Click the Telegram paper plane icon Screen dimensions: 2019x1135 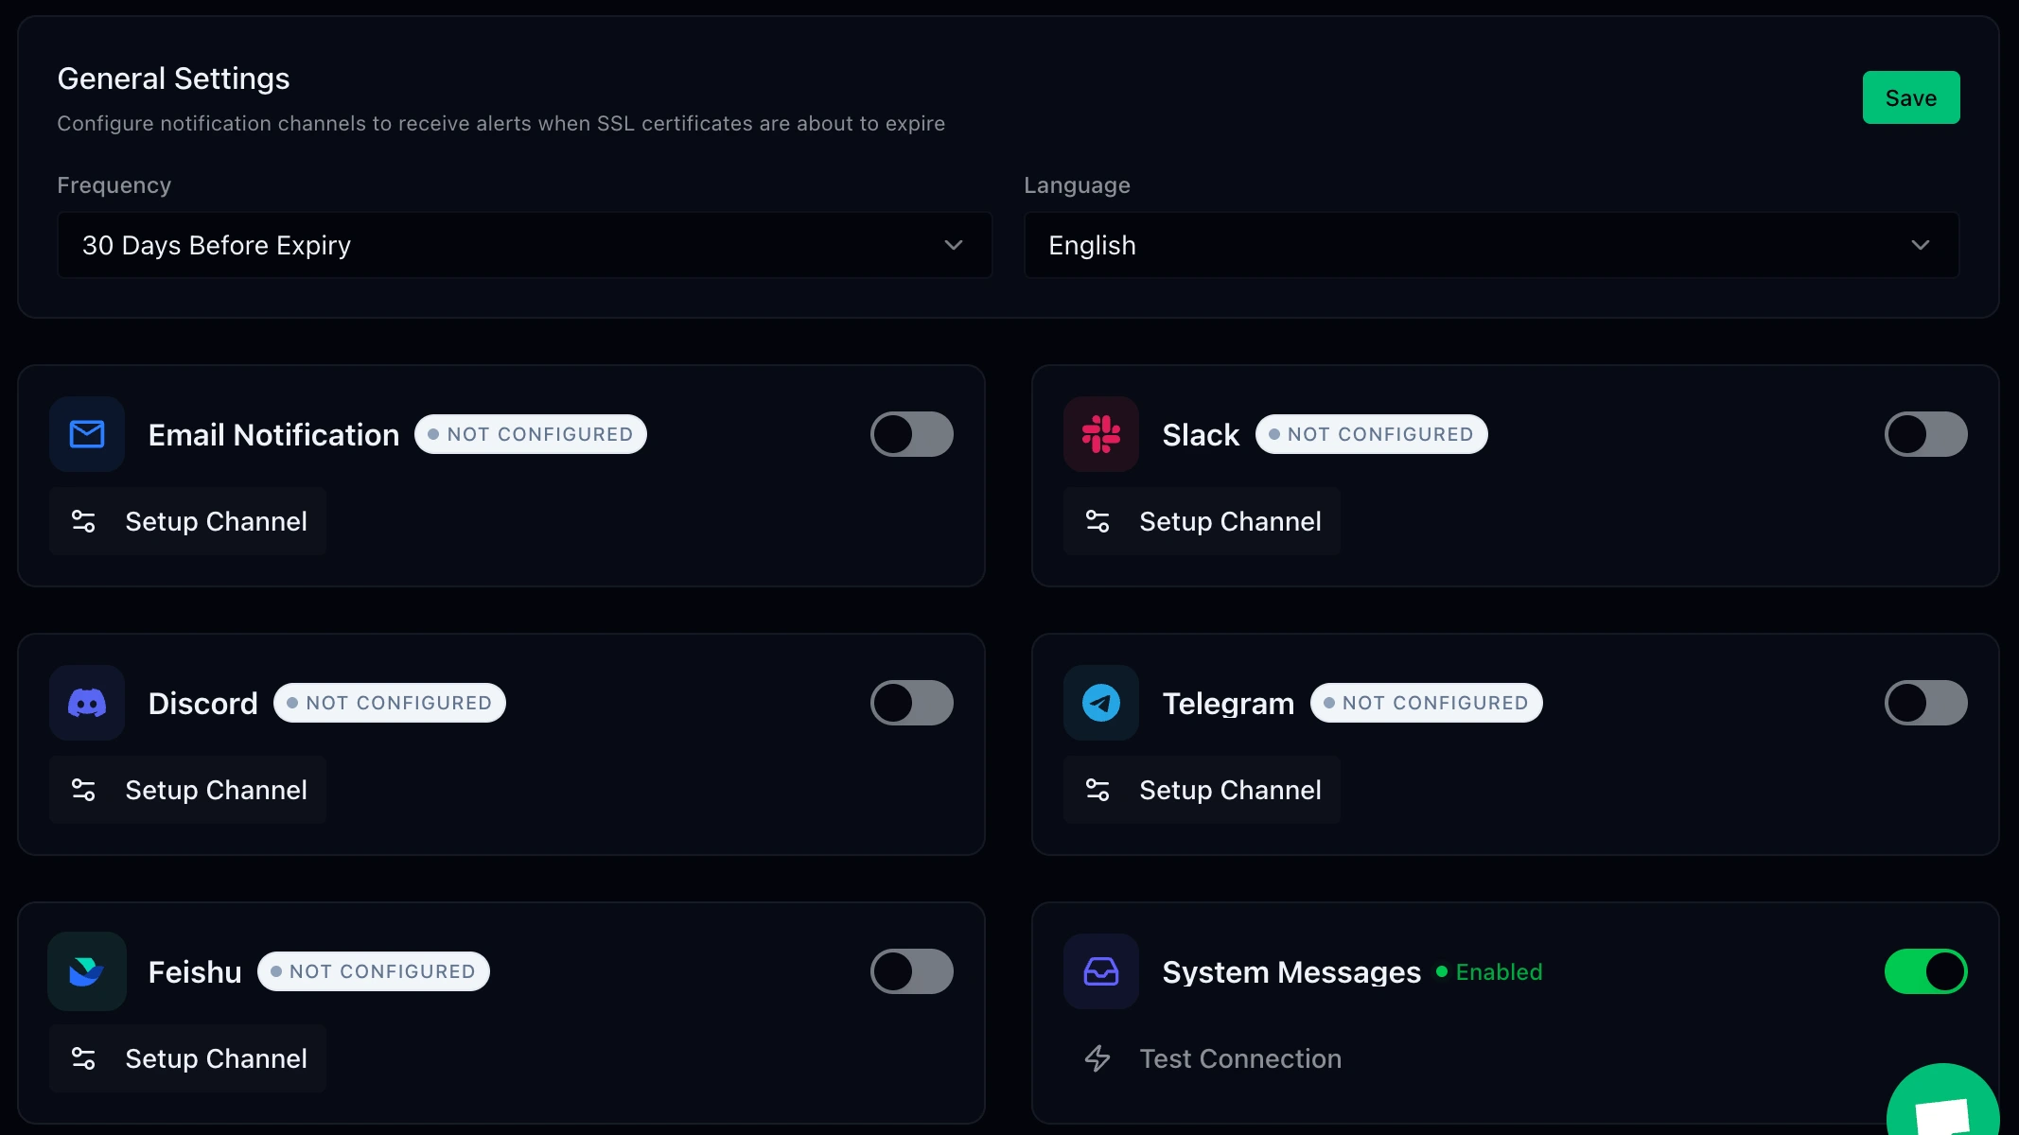(1100, 703)
